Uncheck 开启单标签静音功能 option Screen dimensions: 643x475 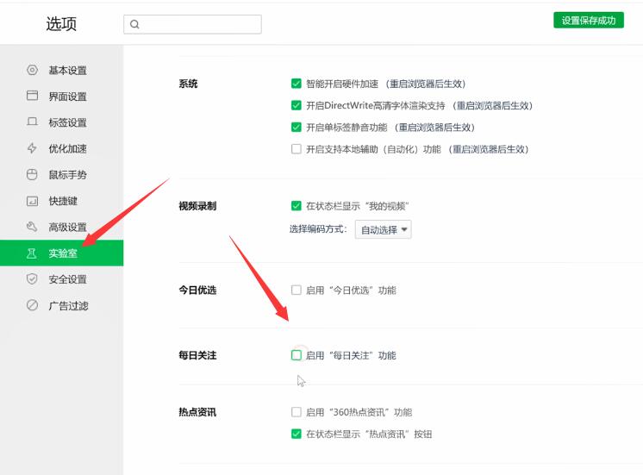tap(297, 128)
